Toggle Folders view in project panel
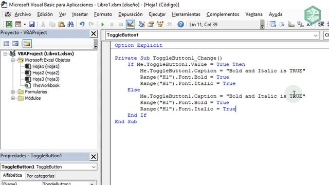Viewport: 329px width, 185px height. [x=27, y=44]
